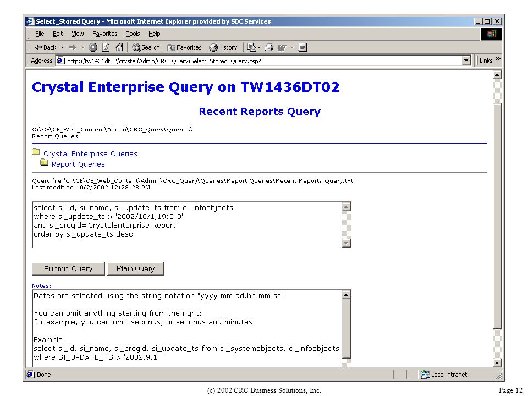
Task: Click the main page vertical scrollbar thumb
Action: (x=497, y=216)
